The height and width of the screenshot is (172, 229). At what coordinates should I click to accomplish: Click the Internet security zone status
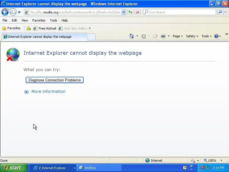pos(154,161)
